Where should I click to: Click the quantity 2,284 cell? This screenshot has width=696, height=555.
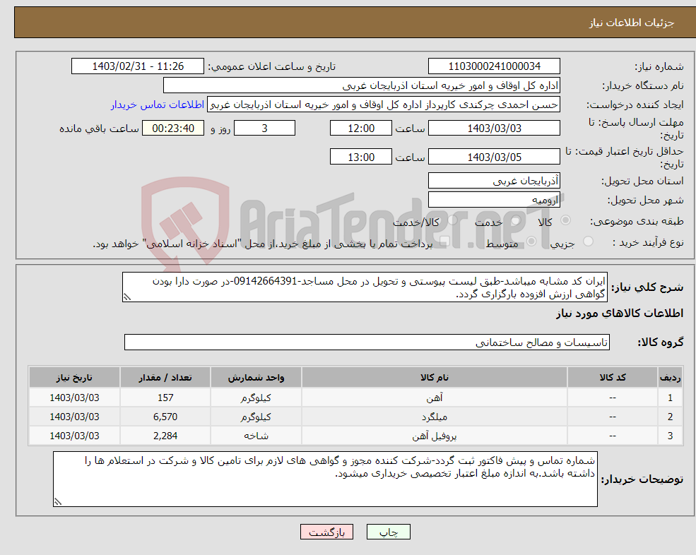coord(165,436)
